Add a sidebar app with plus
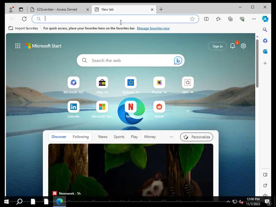This screenshot has height=207, width=276. (x=265, y=63)
